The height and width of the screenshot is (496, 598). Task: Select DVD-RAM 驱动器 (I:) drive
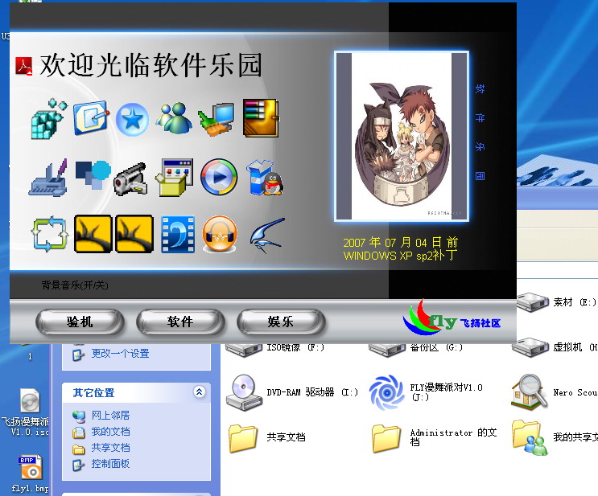291,392
